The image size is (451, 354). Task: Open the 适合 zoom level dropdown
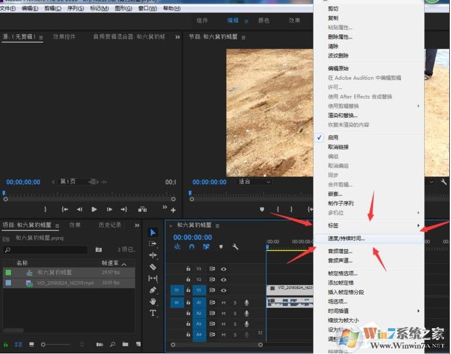click(254, 182)
